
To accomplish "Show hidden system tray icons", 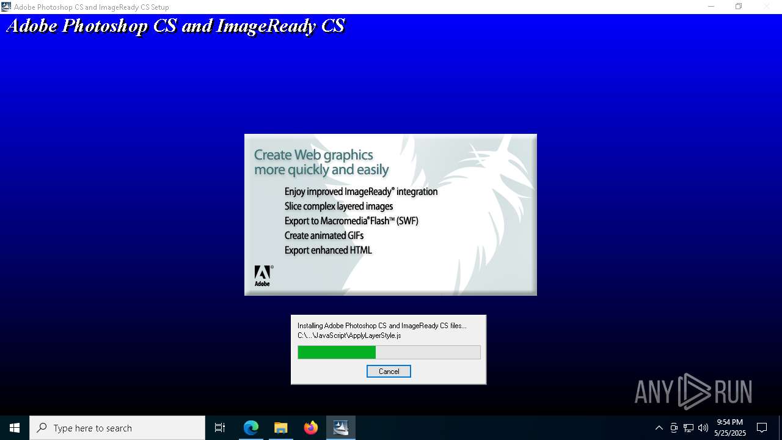I will (x=659, y=428).
